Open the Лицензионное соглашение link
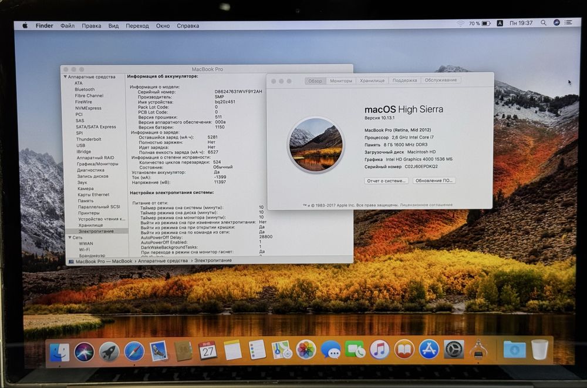Screen dimensions: 587x388 pyautogui.click(x=426, y=205)
